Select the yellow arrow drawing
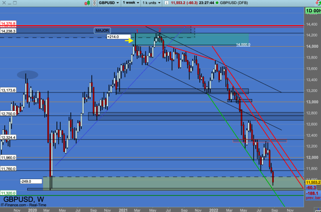321x212 pixels. coord(129,41)
